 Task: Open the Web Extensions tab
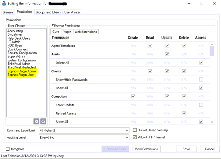point(86,32)
